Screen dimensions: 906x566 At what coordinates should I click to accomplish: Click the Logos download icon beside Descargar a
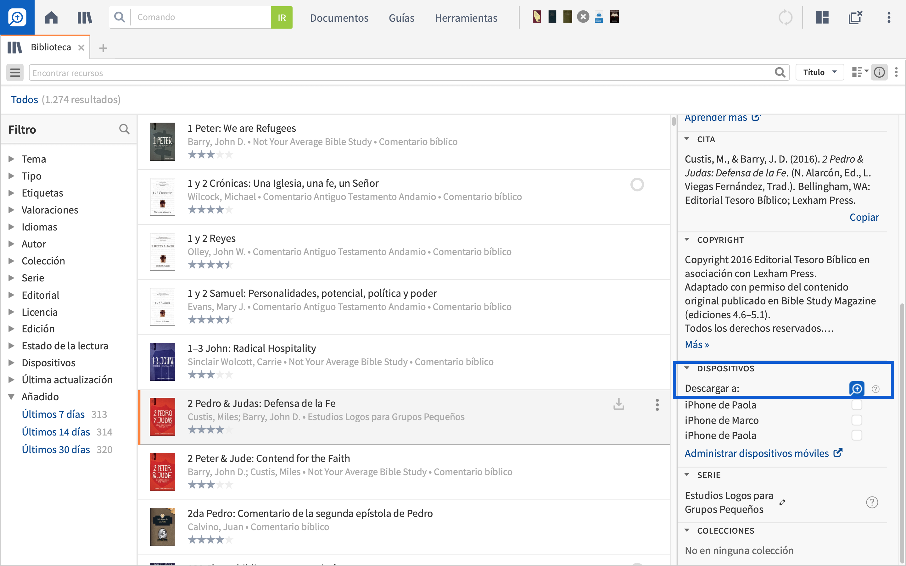click(x=857, y=389)
